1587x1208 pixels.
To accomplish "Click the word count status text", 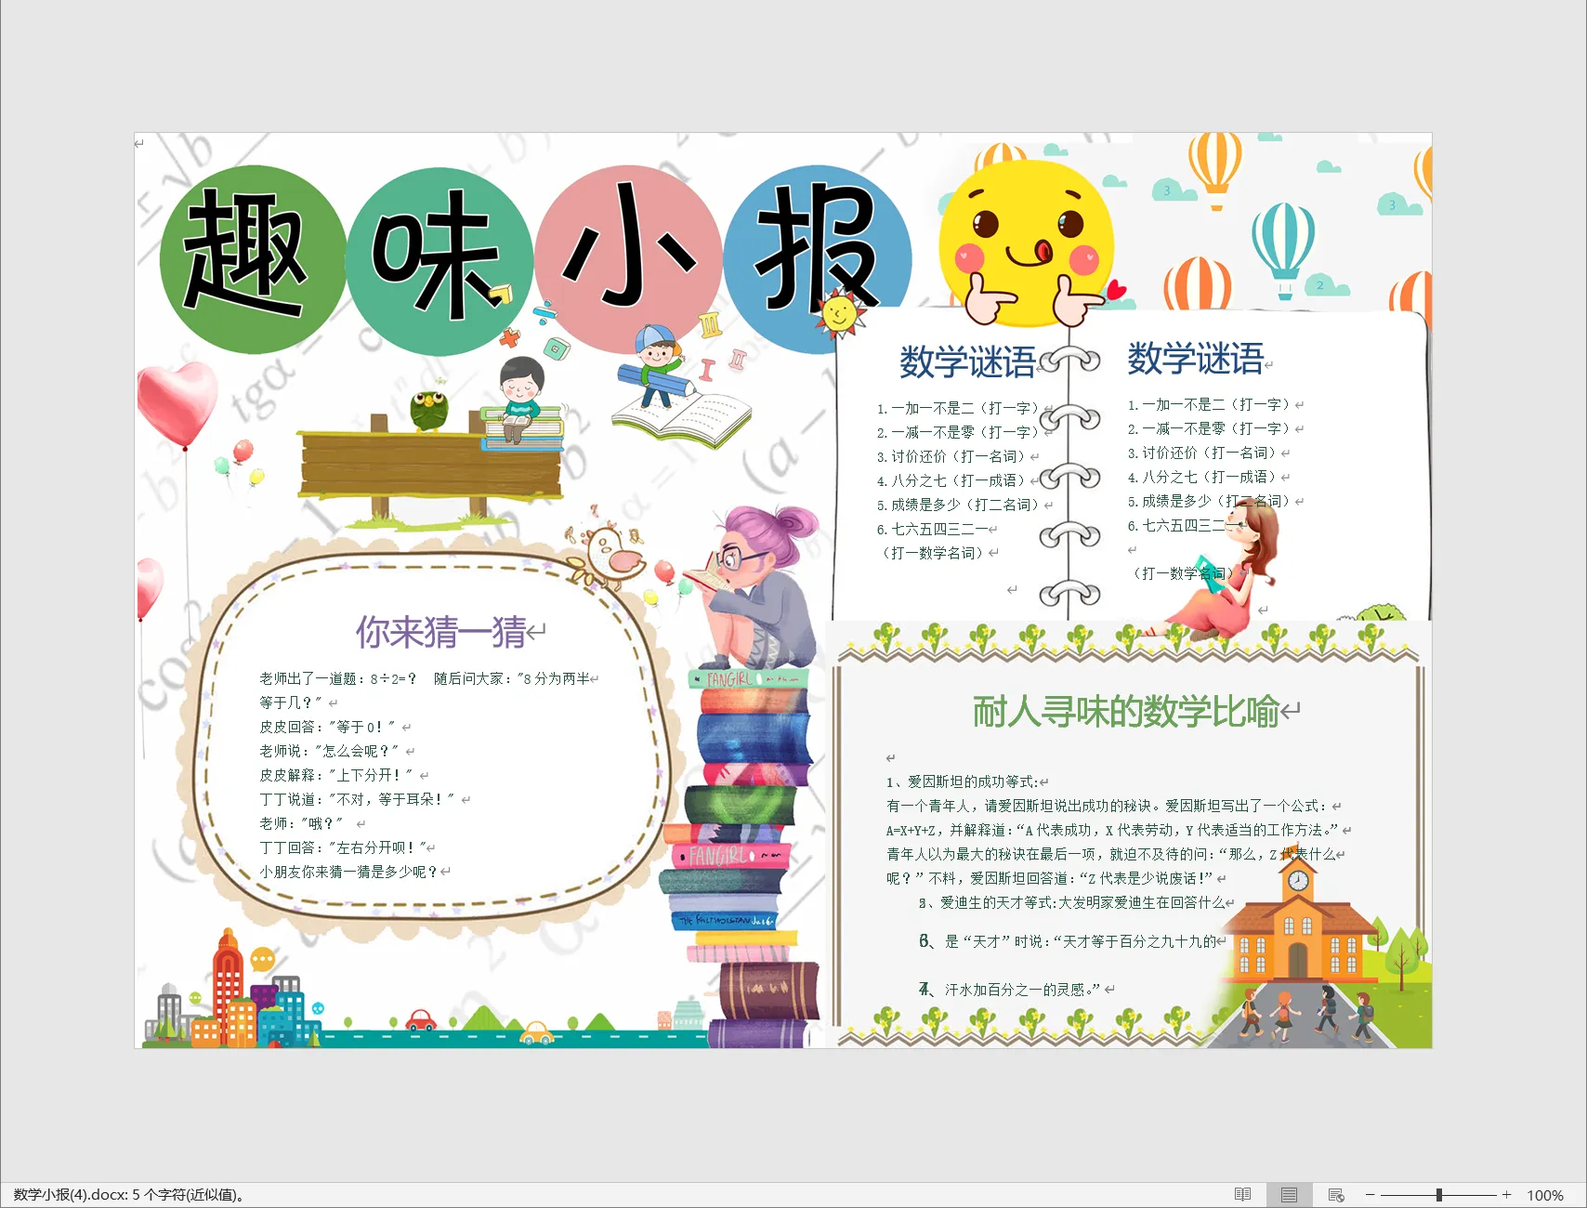I will point(130,1195).
